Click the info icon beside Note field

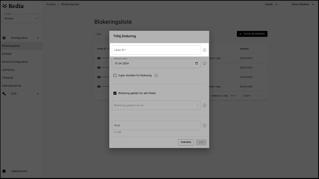coord(204,125)
